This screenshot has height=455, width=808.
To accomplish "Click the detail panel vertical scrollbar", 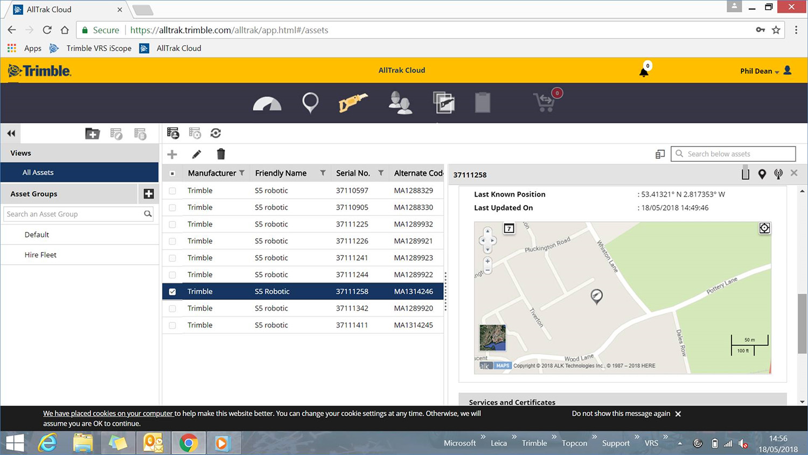I will coord(802,323).
